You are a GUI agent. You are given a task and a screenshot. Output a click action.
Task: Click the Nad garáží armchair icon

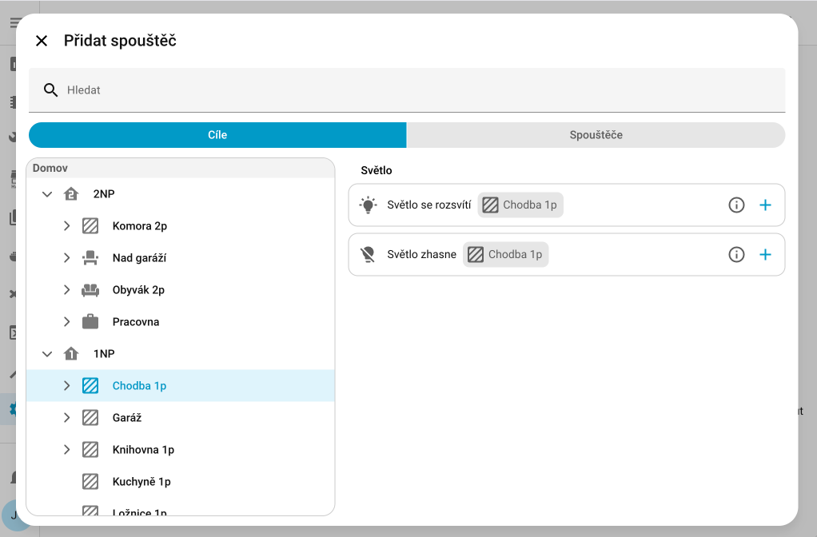[x=90, y=258]
